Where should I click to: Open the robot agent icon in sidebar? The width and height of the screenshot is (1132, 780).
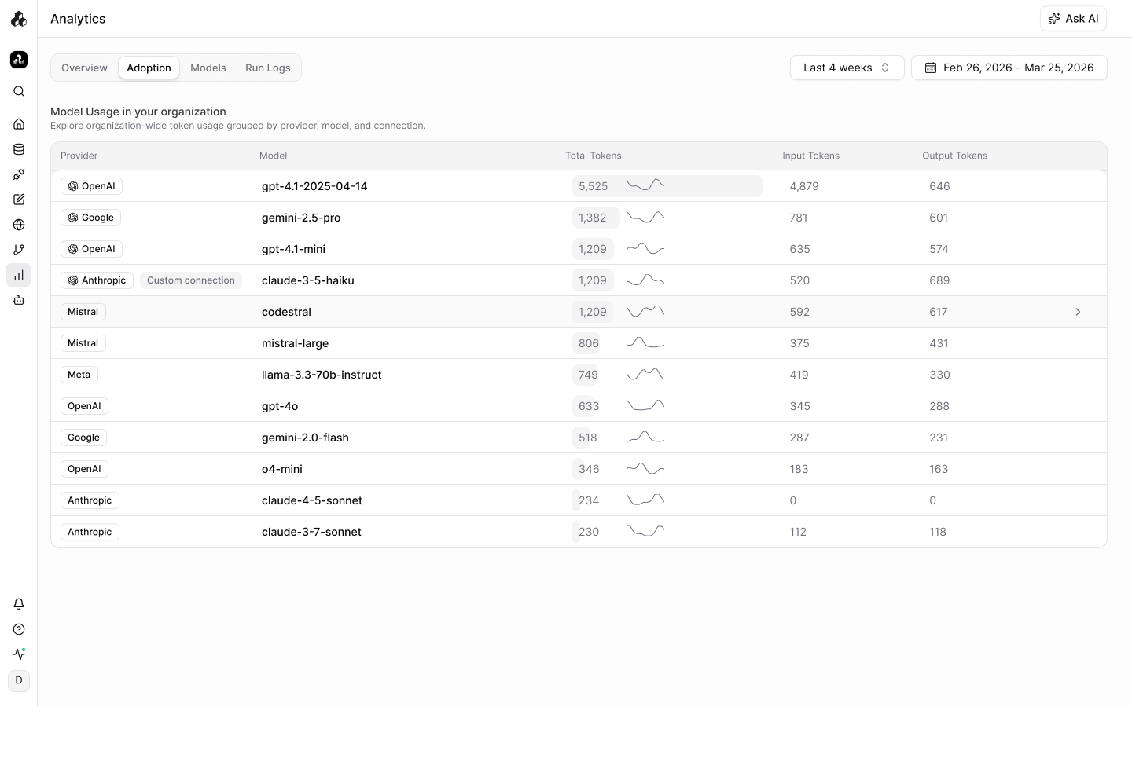click(19, 300)
